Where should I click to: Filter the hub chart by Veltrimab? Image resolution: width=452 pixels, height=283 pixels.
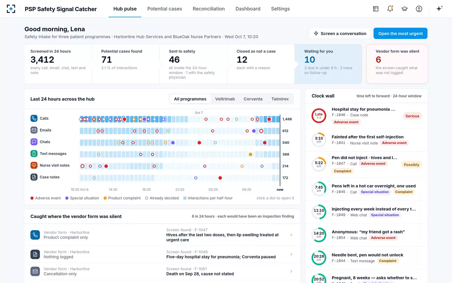pyautogui.click(x=225, y=99)
